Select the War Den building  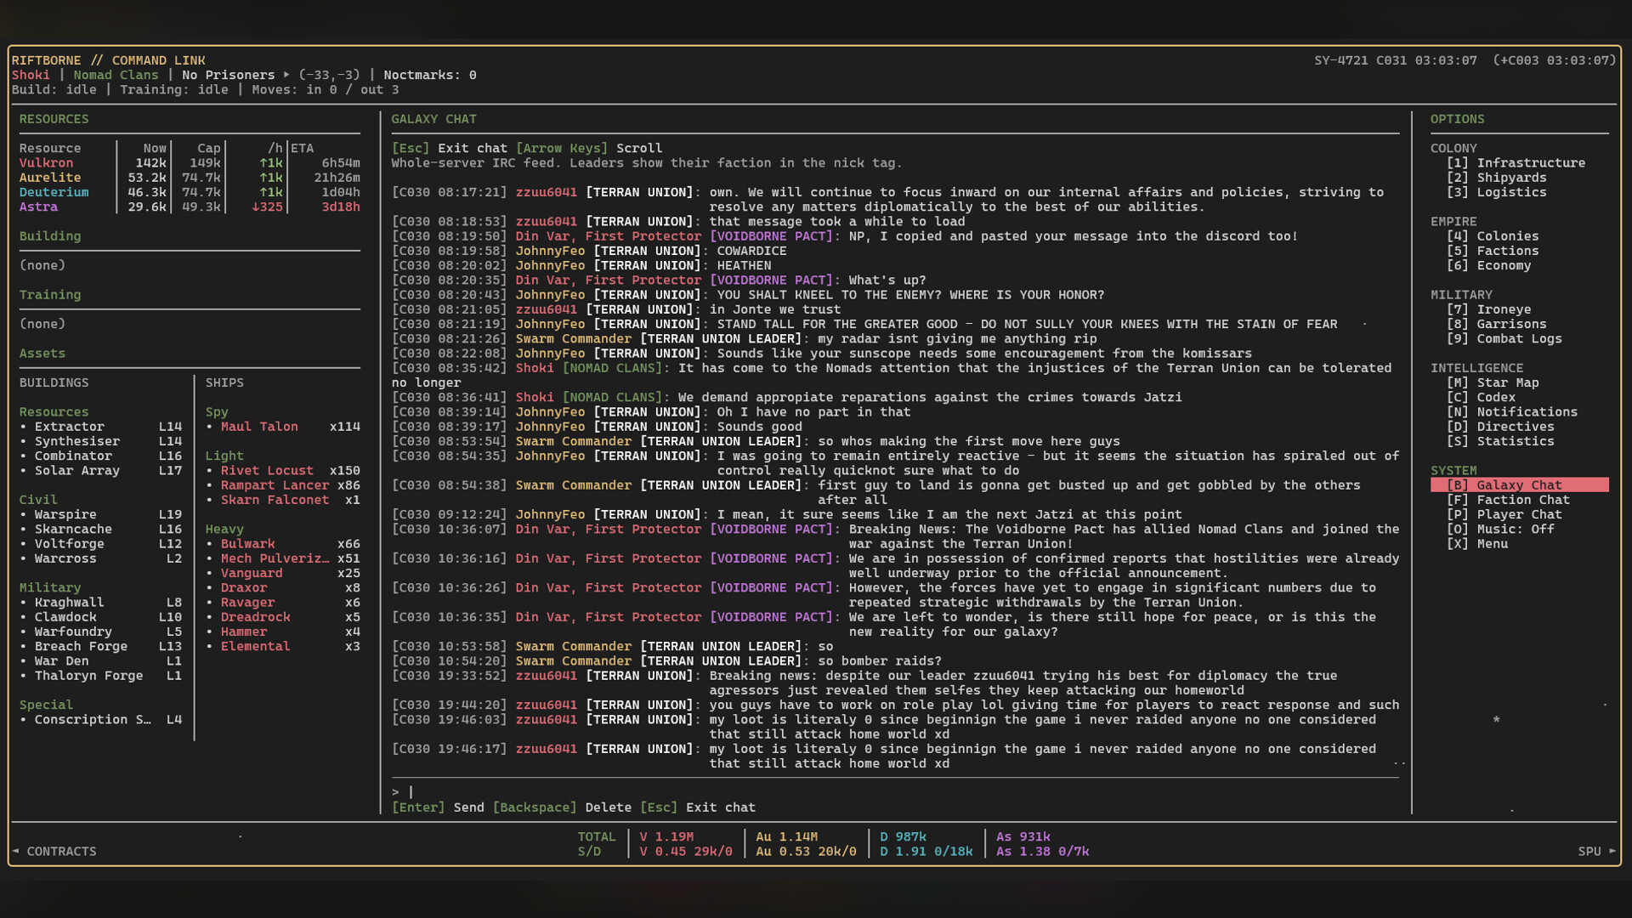pos(101,660)
